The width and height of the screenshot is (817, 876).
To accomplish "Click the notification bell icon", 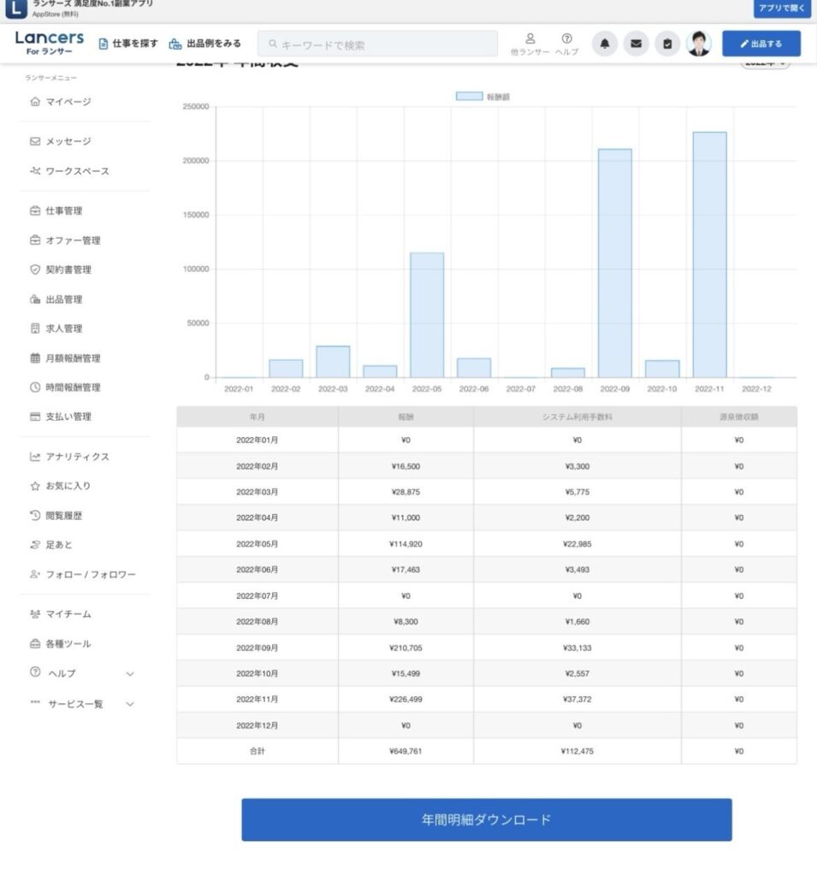I will click(606, 44).
